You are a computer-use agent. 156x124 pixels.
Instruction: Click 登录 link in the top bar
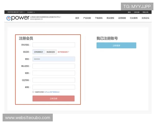[x=129, y=12]
